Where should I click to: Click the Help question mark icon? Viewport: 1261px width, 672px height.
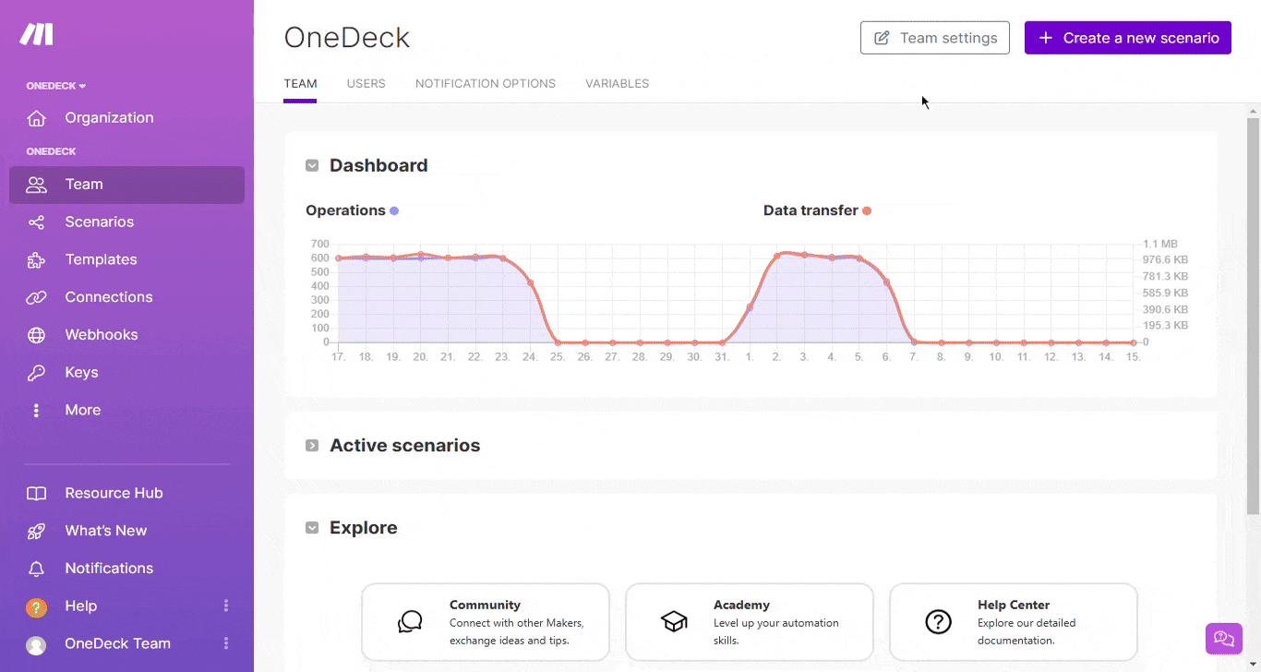[36, 607]
